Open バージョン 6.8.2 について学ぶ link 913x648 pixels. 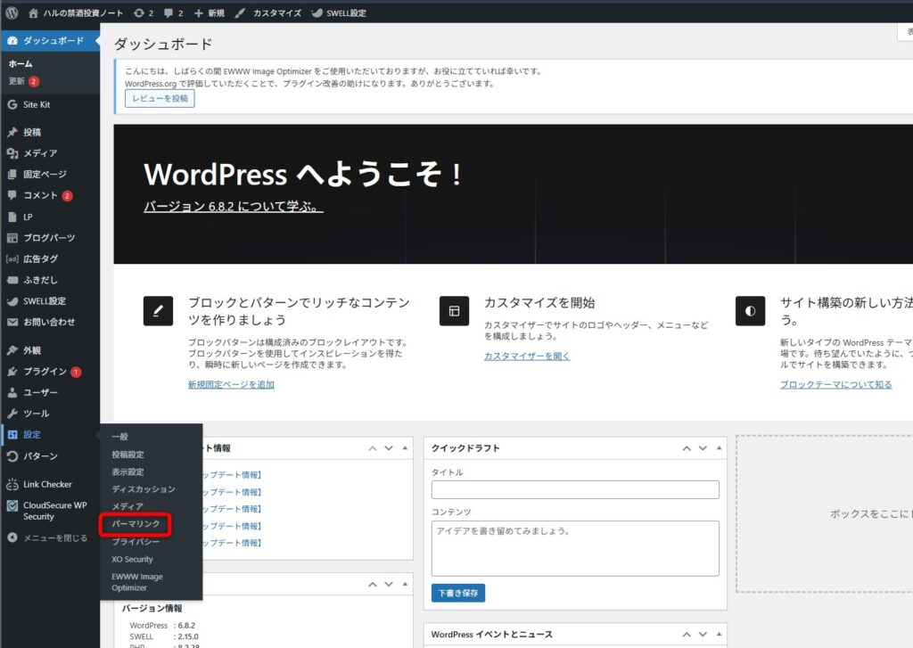click(233, 206)
